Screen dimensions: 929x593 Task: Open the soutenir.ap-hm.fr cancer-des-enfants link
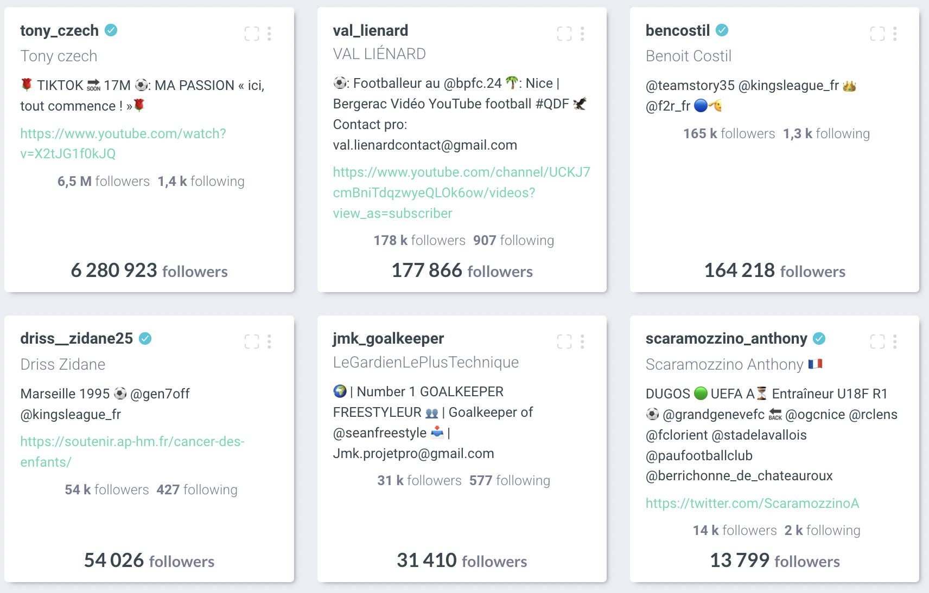(x=132, y=452)
